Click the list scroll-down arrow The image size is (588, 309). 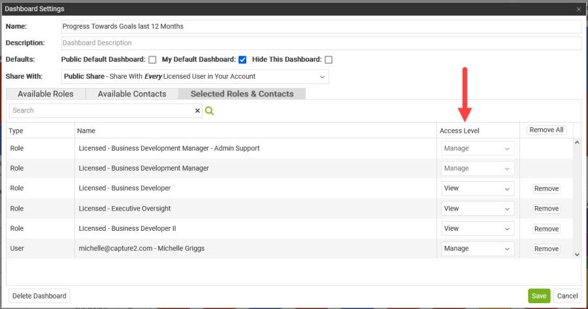tap(577, 254)
